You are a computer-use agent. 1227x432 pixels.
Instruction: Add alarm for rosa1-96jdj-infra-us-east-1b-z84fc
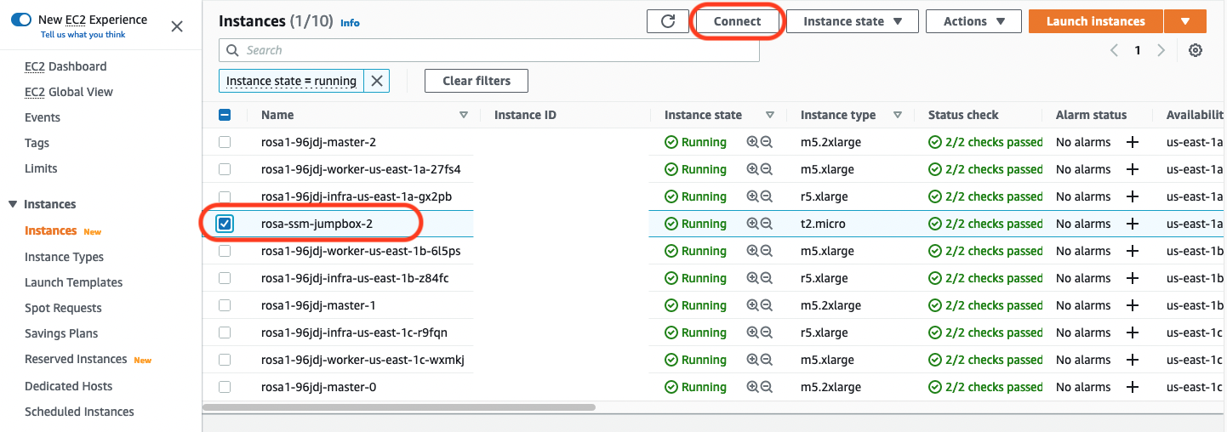tap(1133, 278)
